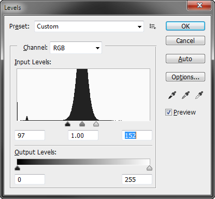Click the Output Levels label
The height and width of the screenshot is (199, 215).
35,152
